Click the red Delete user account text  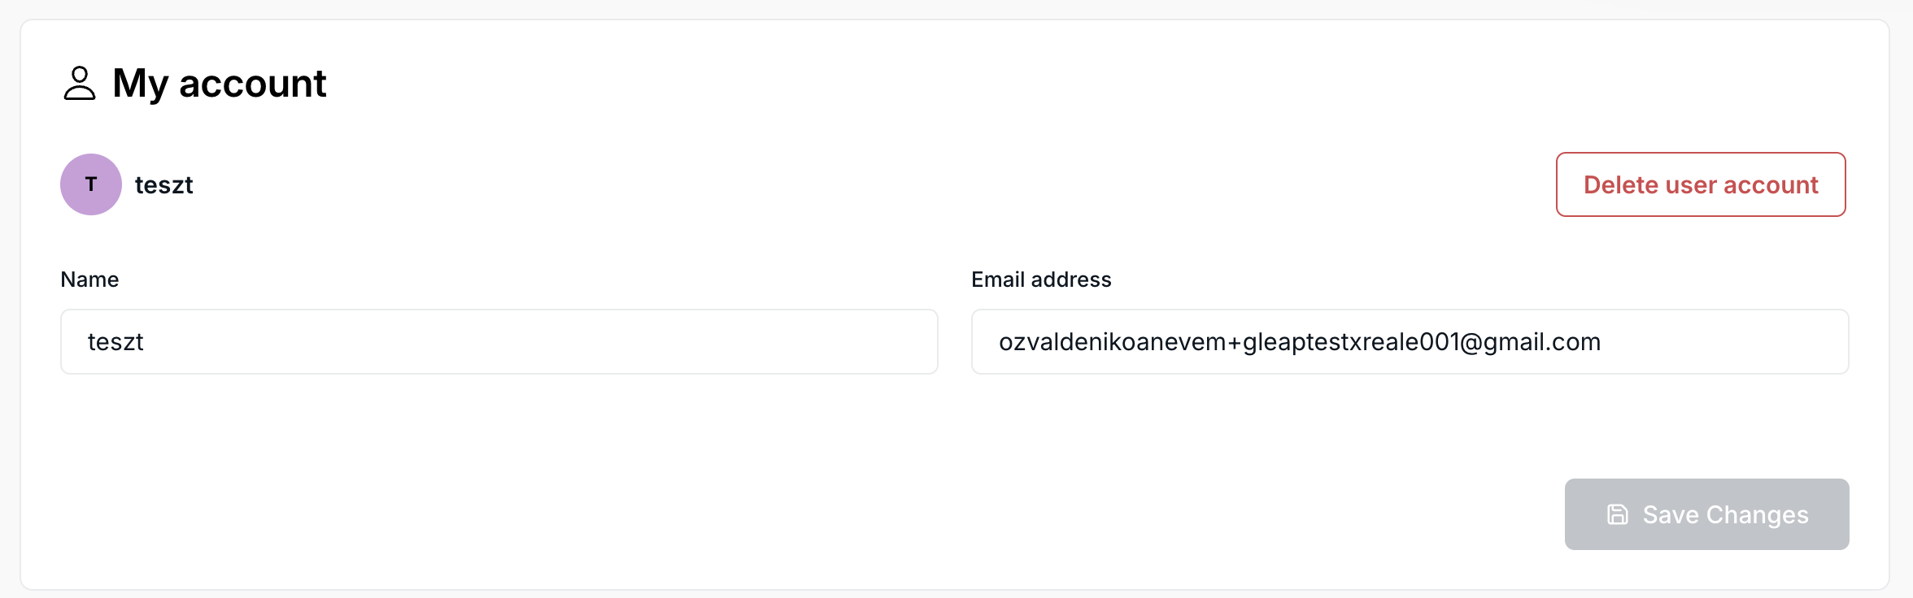coord(1701,185)
